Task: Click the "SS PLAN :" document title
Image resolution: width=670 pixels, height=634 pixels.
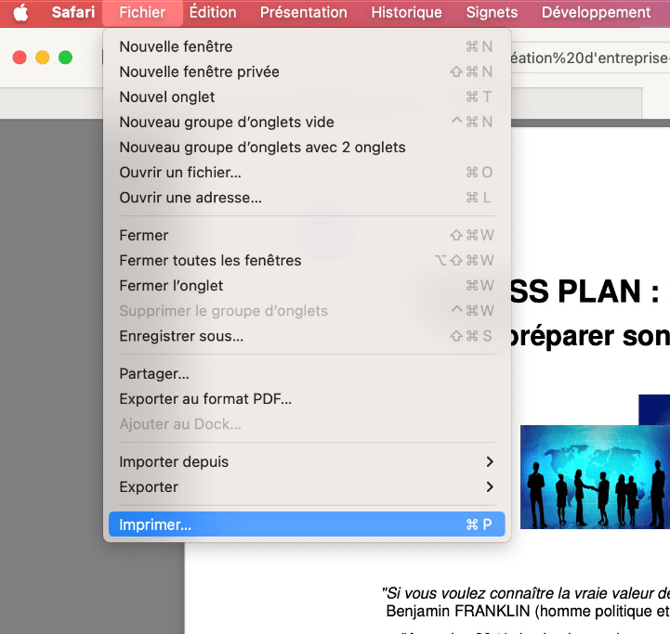Action: click(585, 291)
